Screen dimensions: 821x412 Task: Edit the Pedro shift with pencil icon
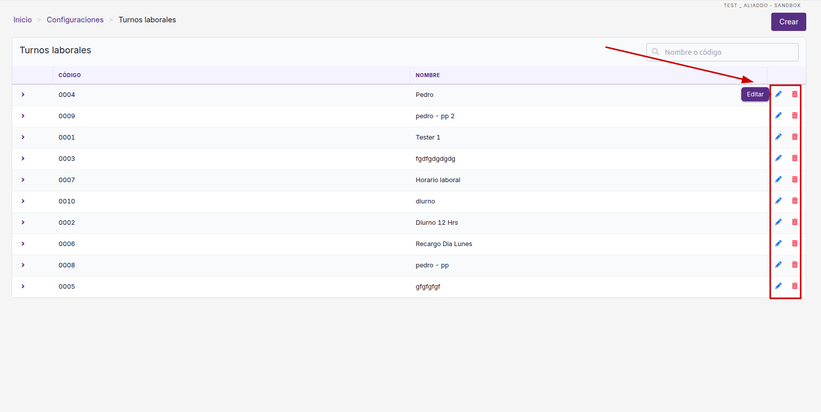(x=778, y=94)
